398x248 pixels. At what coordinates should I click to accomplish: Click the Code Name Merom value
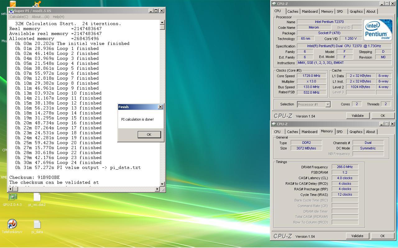[314, 28]
